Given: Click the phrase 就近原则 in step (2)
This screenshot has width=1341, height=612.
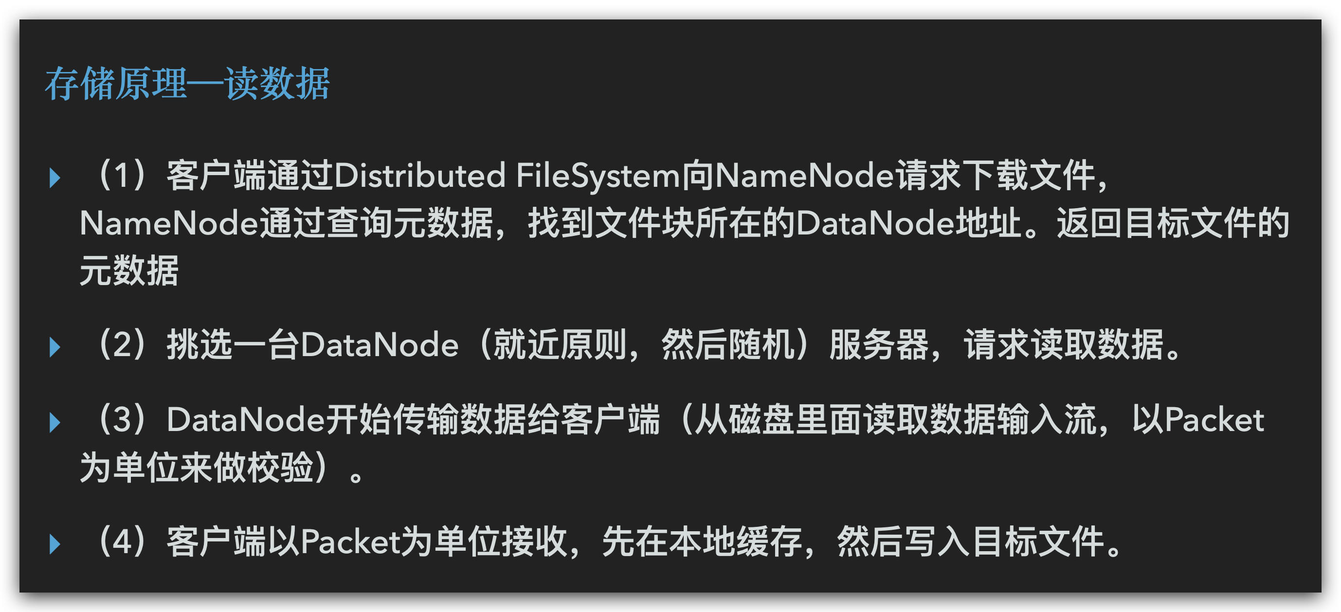Looking at the screenshot, I should (x=560, y=345).
